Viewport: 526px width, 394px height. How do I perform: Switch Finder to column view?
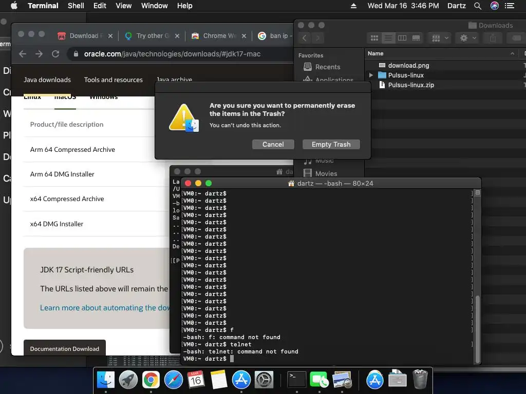[402, 38]
